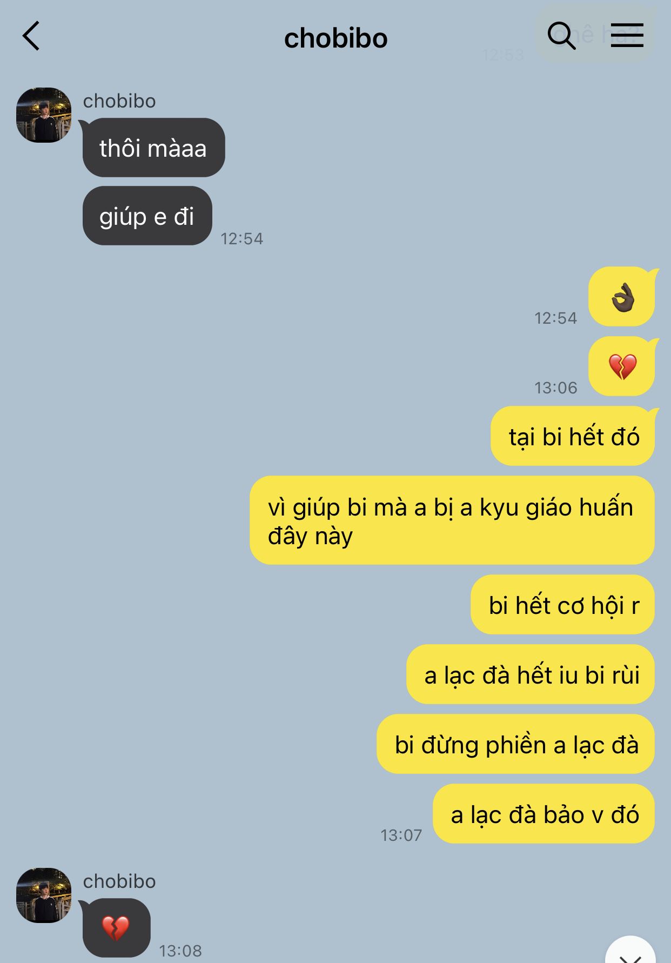Select the 'bi hết cơ hội r' bubble
Viewport: 671px width, 963px height.
[563, 605]
